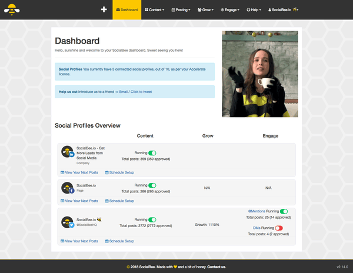Screen dimensions: 353x273
Task: Click the Dashboard briefcase icon
Action: (118, 9)
